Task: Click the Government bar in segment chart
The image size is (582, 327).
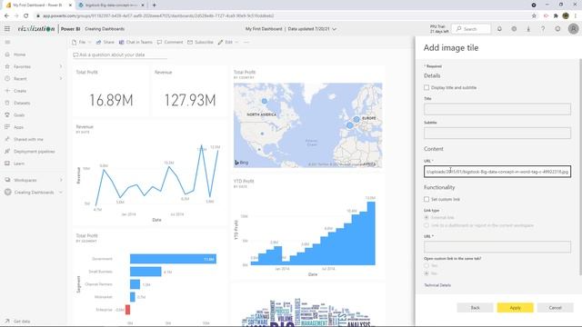Action: pyautogui.click(x=173, y=259)
